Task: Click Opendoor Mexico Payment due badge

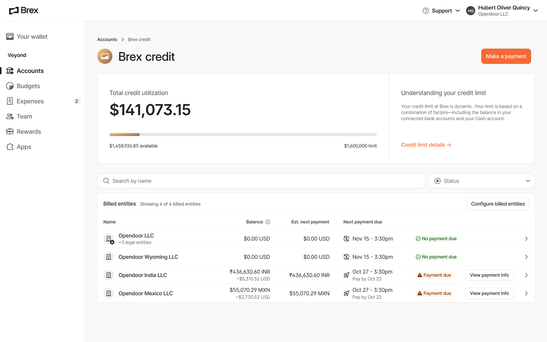Action: click(x=434, y=293)
